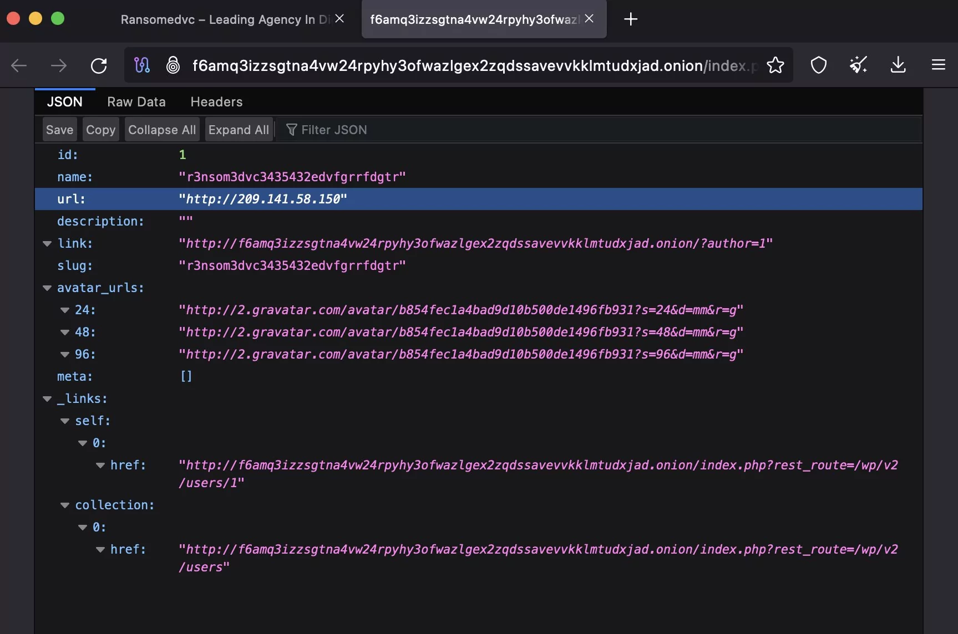Collapse the avatar_urls node
Viewport: 958px width, 634px height.
47,288
